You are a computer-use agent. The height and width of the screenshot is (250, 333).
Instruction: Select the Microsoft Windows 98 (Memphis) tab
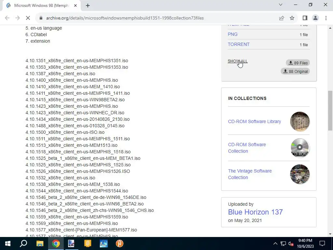(x=41, y=6)
